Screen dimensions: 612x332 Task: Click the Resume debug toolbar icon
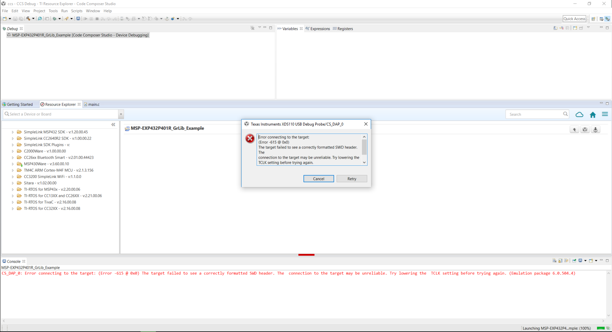click(85, 19)
